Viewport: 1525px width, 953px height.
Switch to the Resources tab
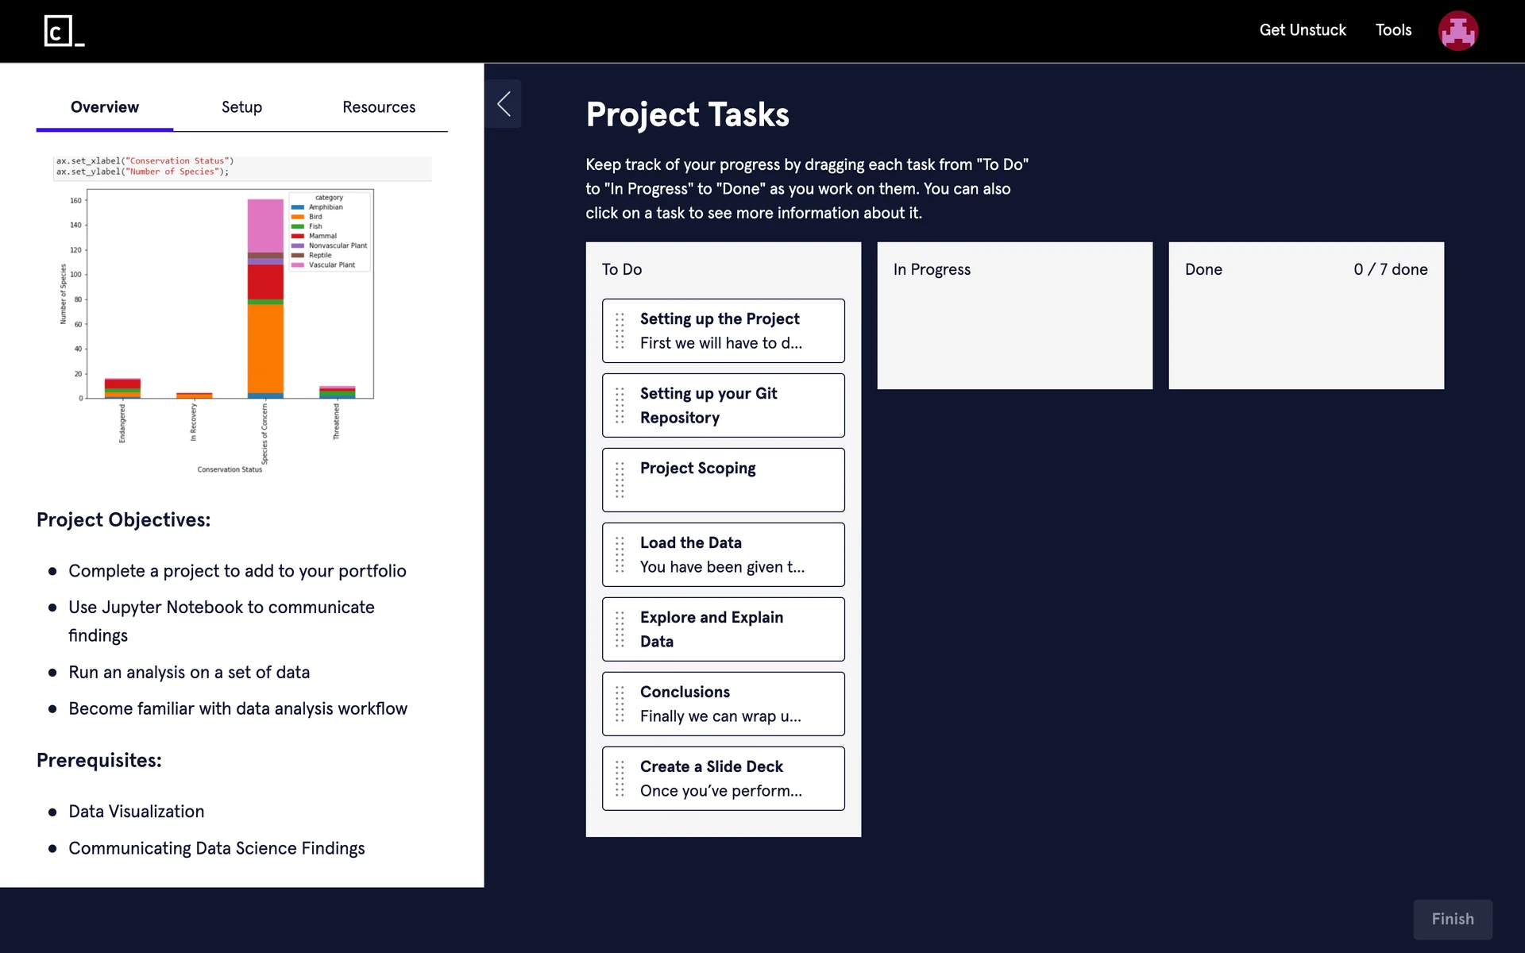pos(379,107)
